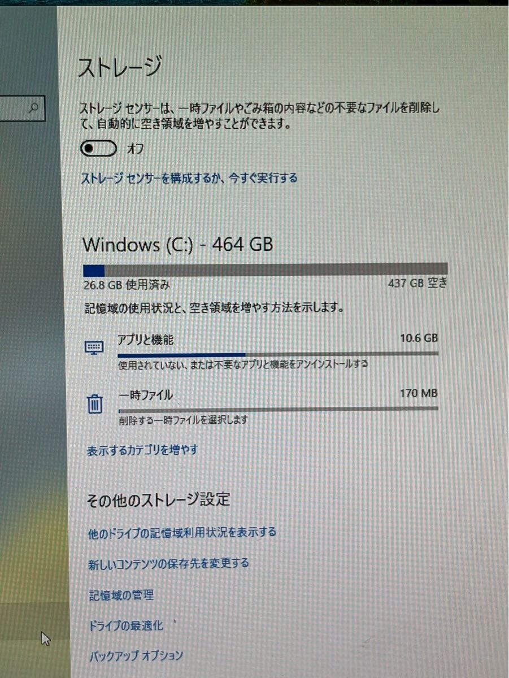Viewport: 509px width, 678px height.
Task: Open 新しいコンテンツの保存先を変更する link
Action: tap(169, 563)
